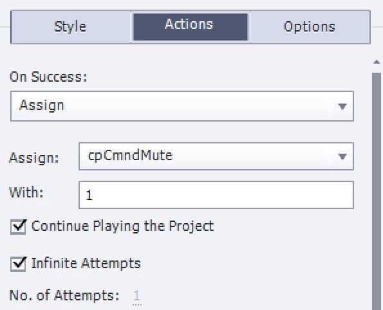
Task: Click the On Success dropdown arrow
Action: pyautogui.click(x=342, y=106)
